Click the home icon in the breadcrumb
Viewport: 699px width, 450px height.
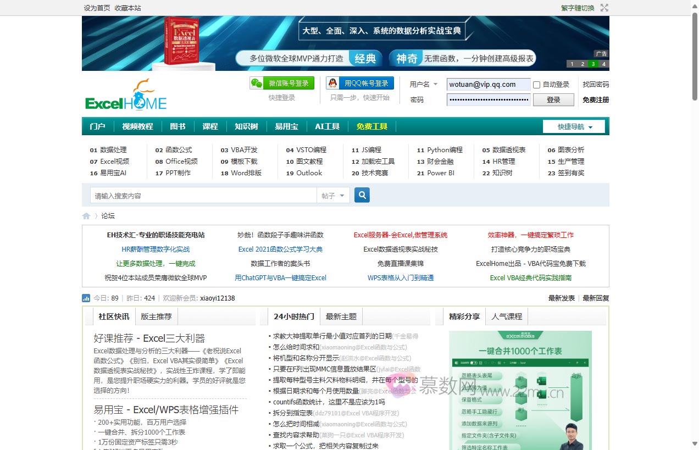pyautogui.click(x=86, y=215)
